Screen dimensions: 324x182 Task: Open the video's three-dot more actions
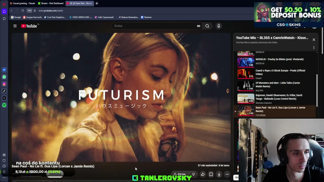pyautogui.click(x=227, y=174)
